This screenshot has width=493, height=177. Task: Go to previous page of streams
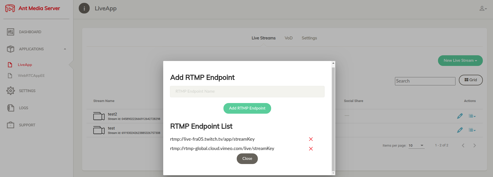click(x=463, y=146)
